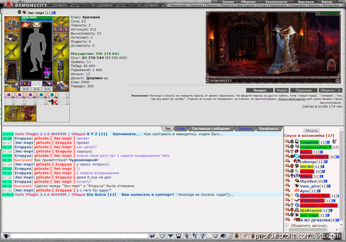Click the floppy disk save icon
Image resolution: width=346 pixels, height=242 pixels.
pyautogui.click(x=179, y=236)
